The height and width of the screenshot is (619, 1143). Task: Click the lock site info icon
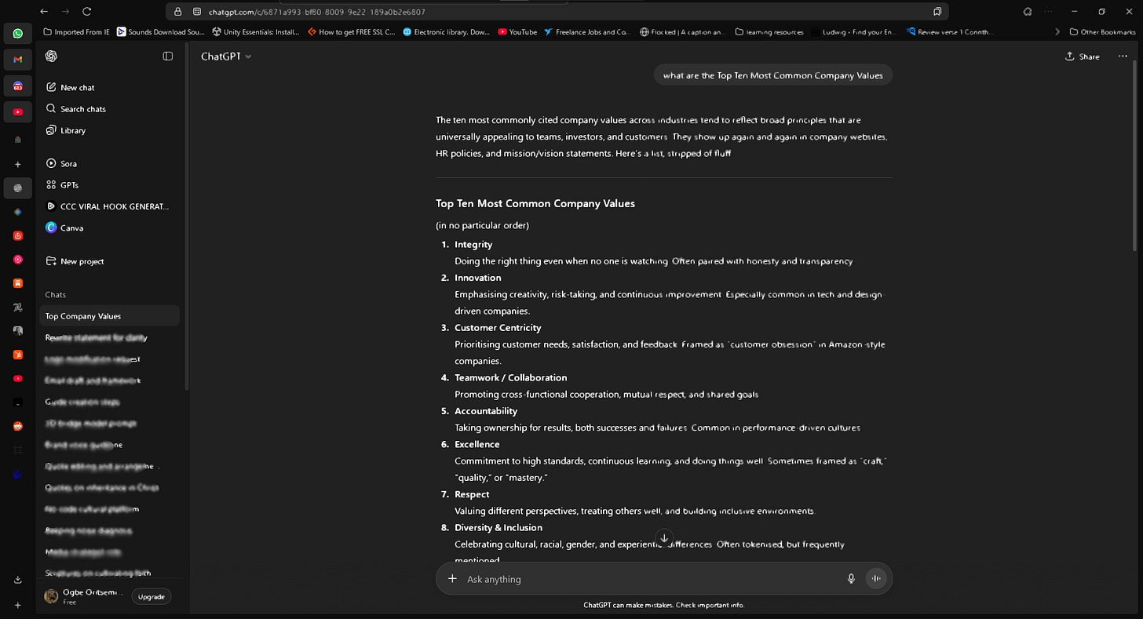pyautogui.click(x=178, y=12)
